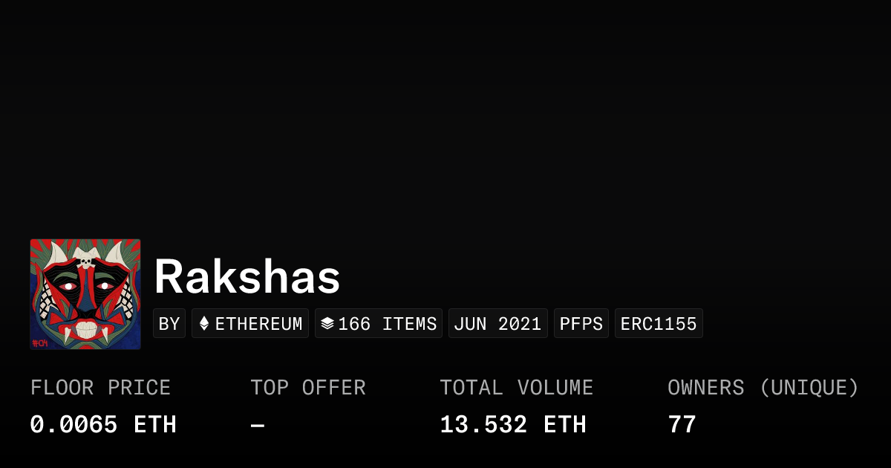Click the BY creator badge
Image resolution: width=891 pixels, height=468 pixels.
click(169, 324)
